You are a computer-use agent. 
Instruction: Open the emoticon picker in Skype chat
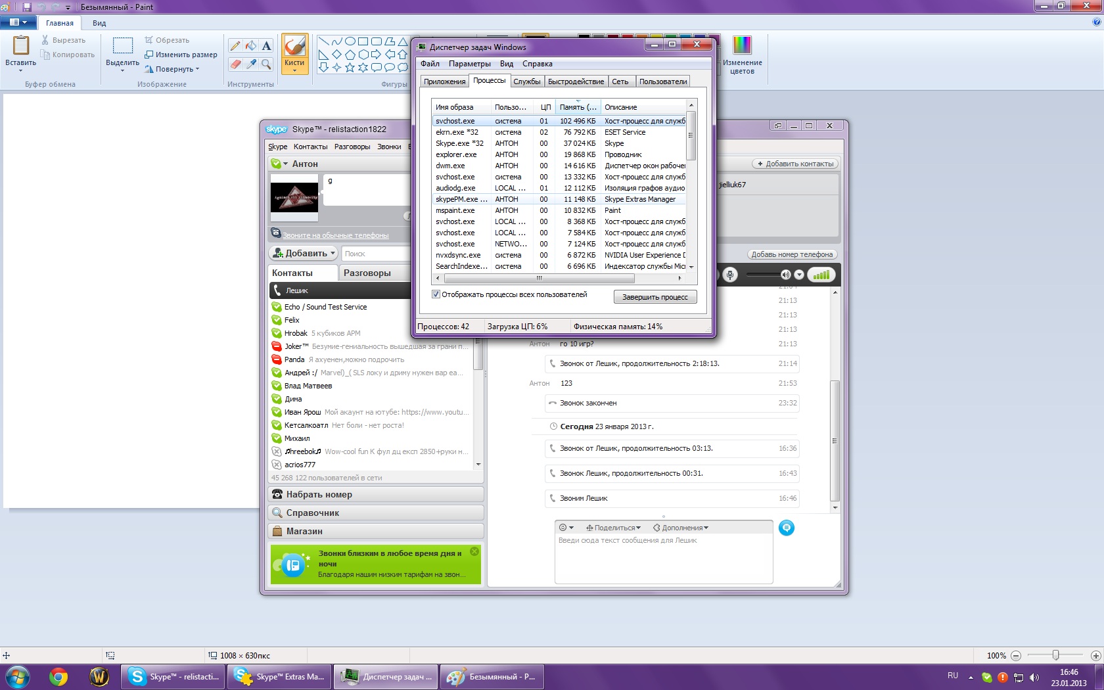(566, 528)
